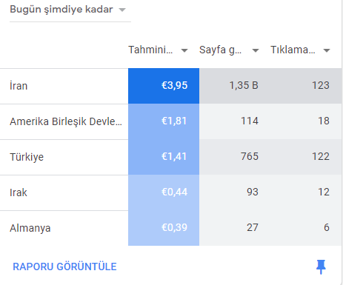343x285 pixels.
Task: Click the 123 clicks cell for İran
Action: tap(306, 86)
